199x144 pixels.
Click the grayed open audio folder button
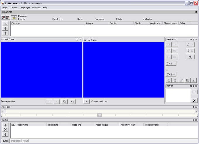(6, 24)
